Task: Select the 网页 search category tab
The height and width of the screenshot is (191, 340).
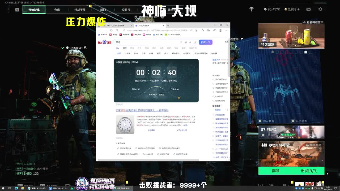Action: tap(125, 48)
